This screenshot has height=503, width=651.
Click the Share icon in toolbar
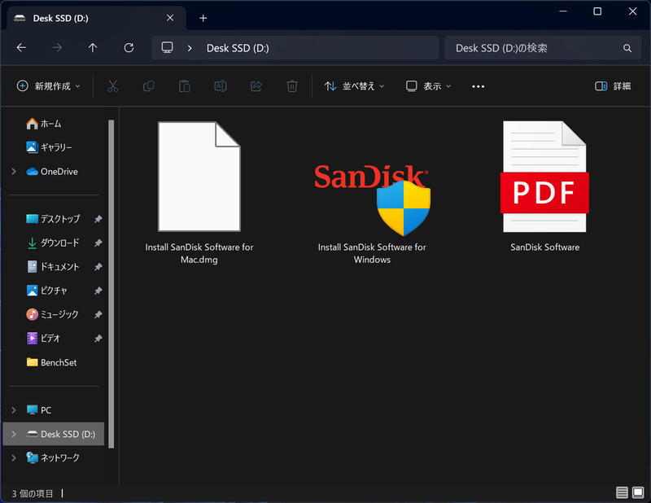point(256,86)
